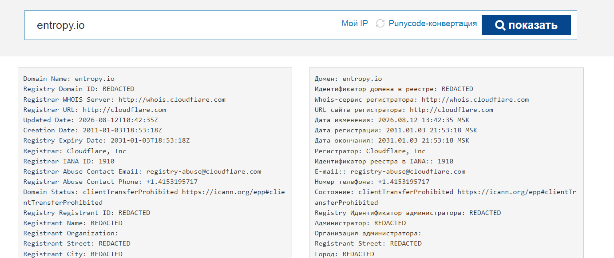Image resolution: width=614 pixels, height=258 pixels.
Task: Click the Punycode conversion arrows icon
Action: point(380,24)
